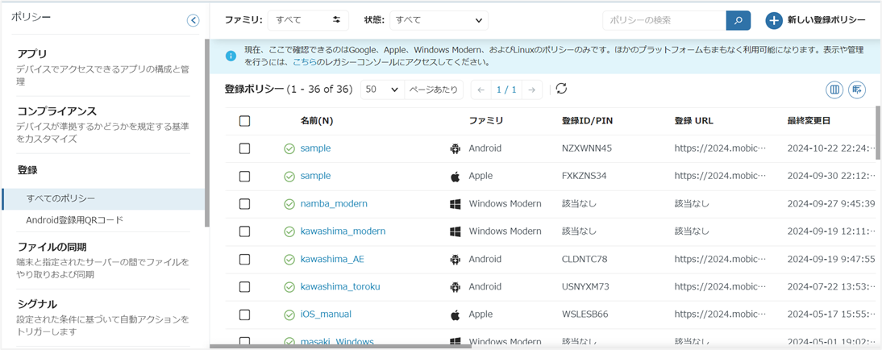Image resolution: width=882 pixels, height=350 pixels.
Task: Open the iOS_manual policy link
Action: point(326,315)
